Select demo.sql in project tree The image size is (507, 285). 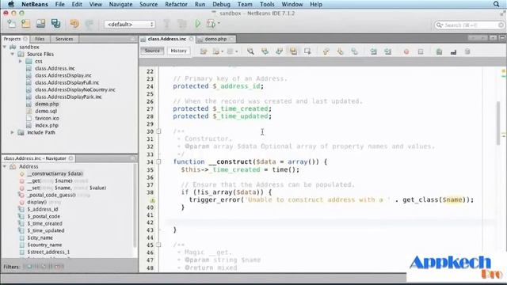(46, 111)
